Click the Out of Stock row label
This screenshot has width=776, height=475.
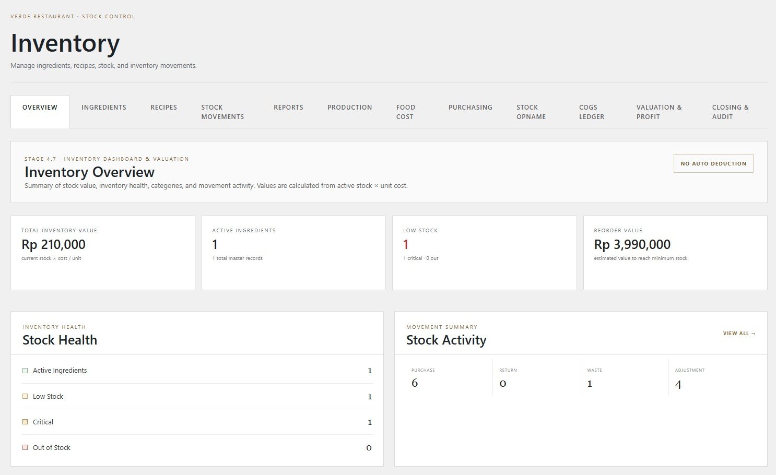(x=52, y=447)
